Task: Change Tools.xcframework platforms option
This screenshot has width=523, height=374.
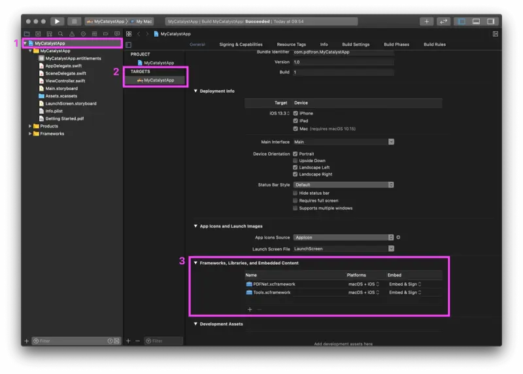Action: click(363, 292)
